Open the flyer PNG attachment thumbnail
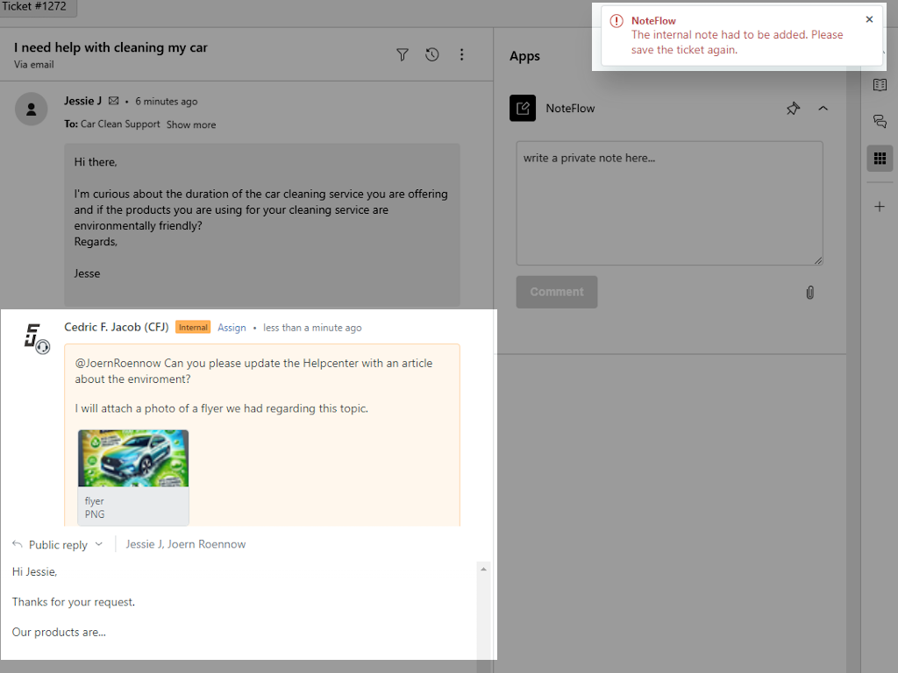Image resolution: width=898 pixels, height=673 pixels. pyautogui.click(x=132, y=457)
